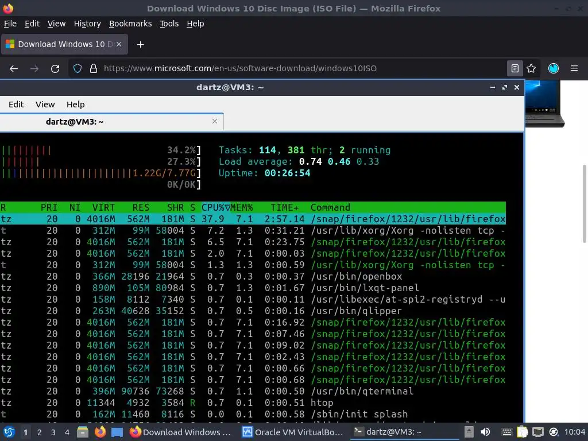Open the Firefox View menu
The width and height of the screenshot is (588, 441).
coord(56,24)
